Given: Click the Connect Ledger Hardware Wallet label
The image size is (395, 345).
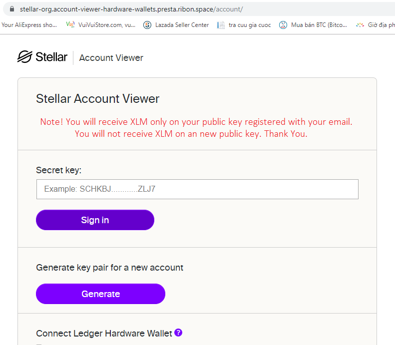Looking at the screenshot, I should [104, 333].
